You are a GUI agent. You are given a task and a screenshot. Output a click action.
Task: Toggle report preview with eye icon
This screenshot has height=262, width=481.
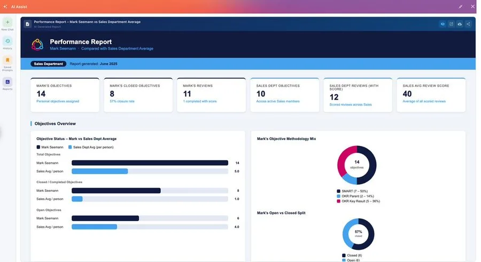[443, 24]
